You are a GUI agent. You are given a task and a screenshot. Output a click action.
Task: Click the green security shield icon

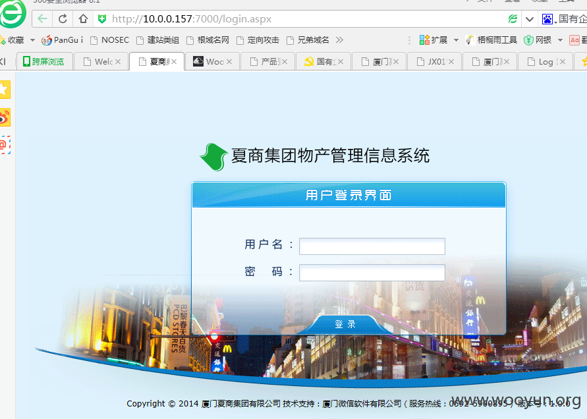pyautogui.click(x=102, y=18)
